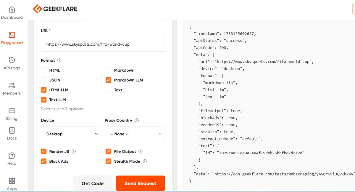Image resolution: width=355 pixels, height=192 pixels.
Task: Open API Logs history icon
Action: click(x=12, y=60)
